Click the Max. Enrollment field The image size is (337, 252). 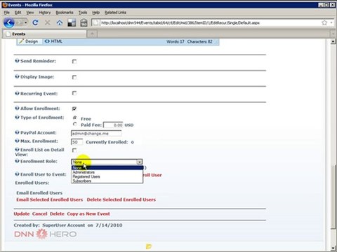point(77,142)
